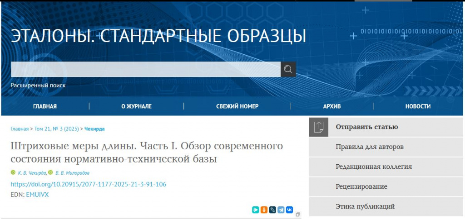Share article via teal arrow messenger icon
The width and height of the screenshot is (465, 219).
pos(255,210)
